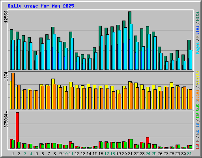Screen dimensions: 202x158
Task: Click green day 10 axis label
Action: pos(65,154)
